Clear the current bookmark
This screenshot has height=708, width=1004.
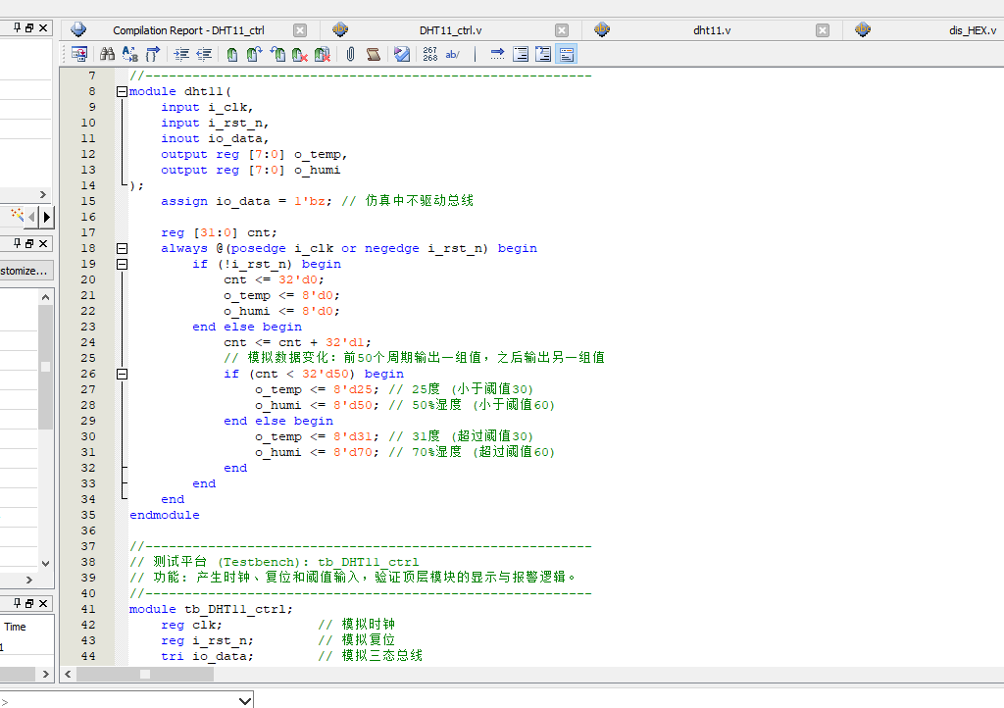coord(300,54)
